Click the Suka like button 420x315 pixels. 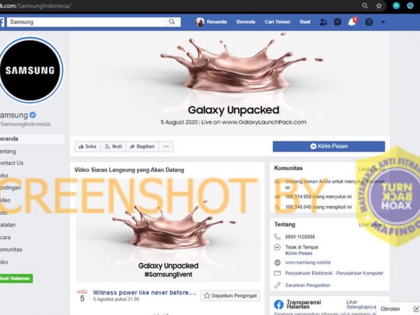pyautogui.click(x=87, y=147)
